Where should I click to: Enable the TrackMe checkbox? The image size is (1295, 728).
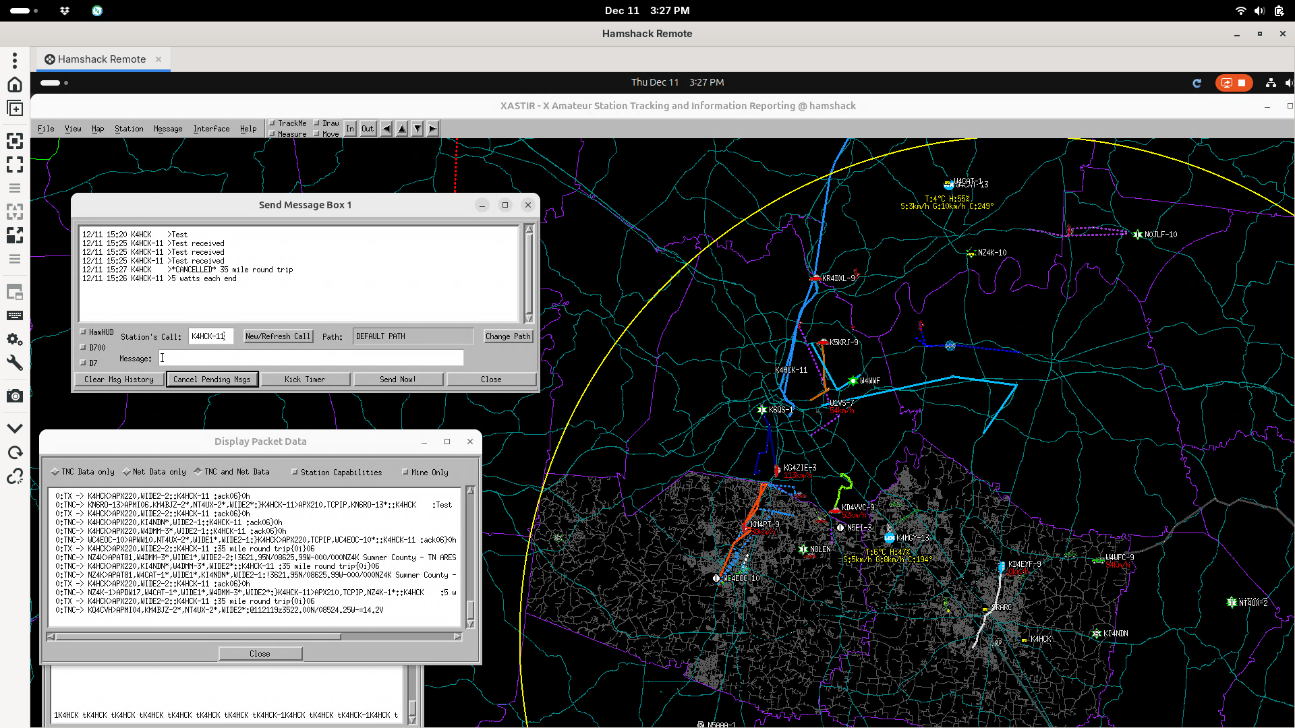272,123
